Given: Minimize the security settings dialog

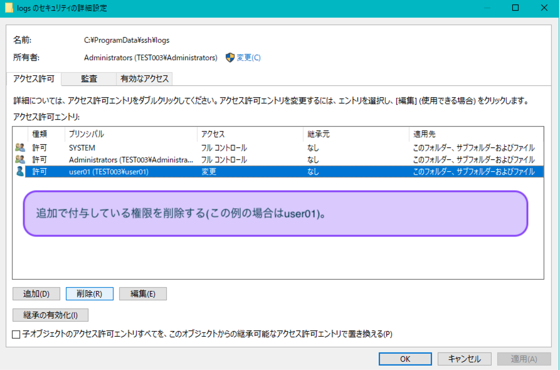Looking at the screenshot, I should [x=487, y=8].
